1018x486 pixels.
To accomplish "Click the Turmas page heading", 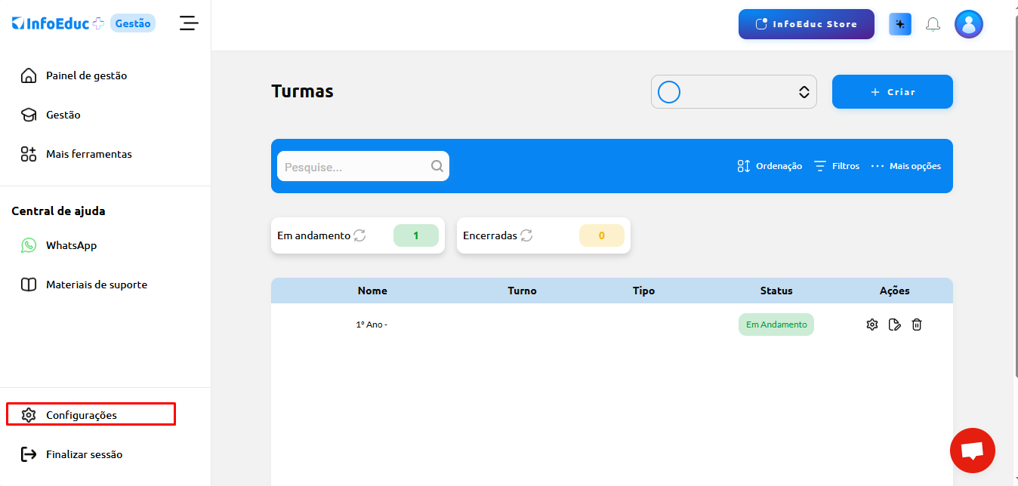I will (x=302, y=91).
